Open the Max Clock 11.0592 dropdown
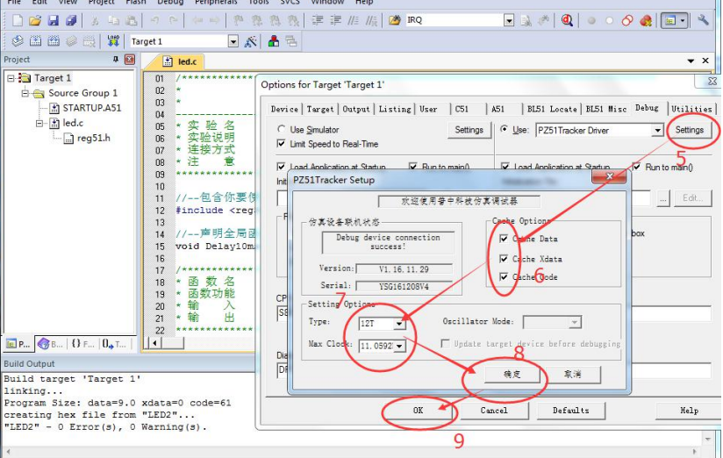The image size is (723, 458). tap(399, 346)
